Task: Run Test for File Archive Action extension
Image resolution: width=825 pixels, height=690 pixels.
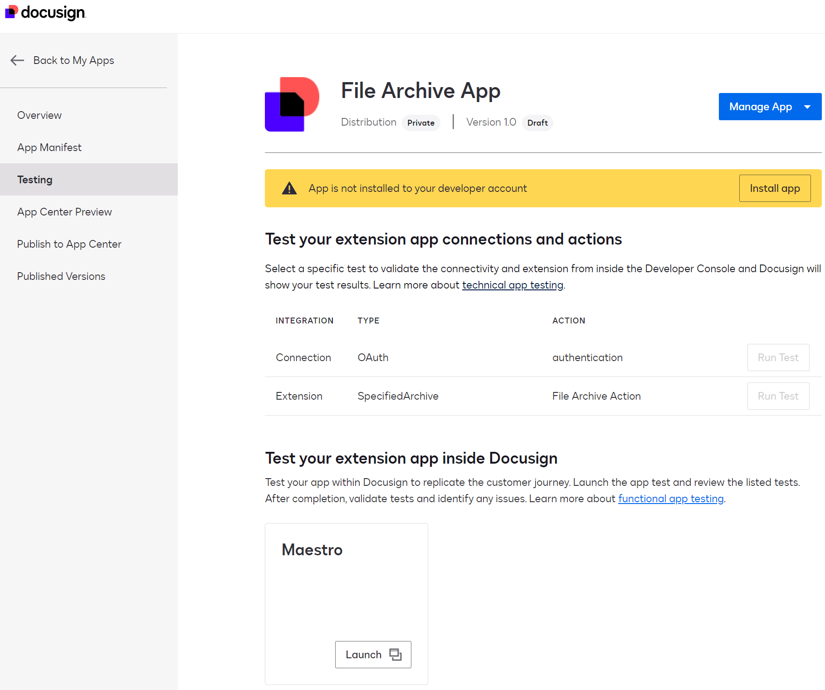Action: click(778, 396)
